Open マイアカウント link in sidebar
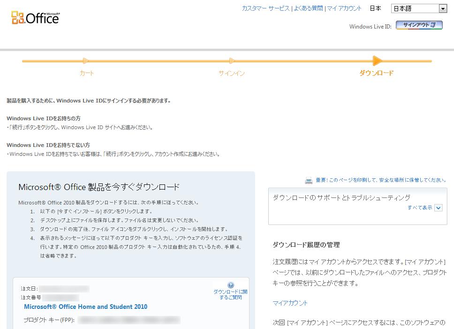The width and height of the screenshot is (454, 329). (290, 303)
